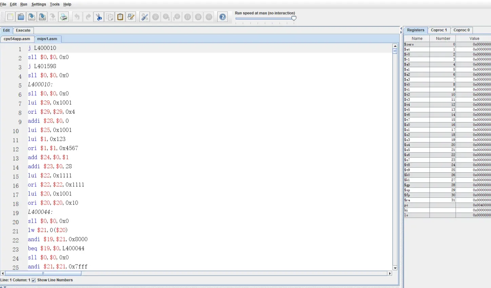Click the New file icon
The height and width of the screenshot is (288, 491).
(x=10, y=17)
